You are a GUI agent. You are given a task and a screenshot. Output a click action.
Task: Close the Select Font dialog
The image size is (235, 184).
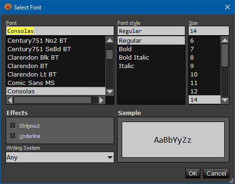[x=228, y=7]
